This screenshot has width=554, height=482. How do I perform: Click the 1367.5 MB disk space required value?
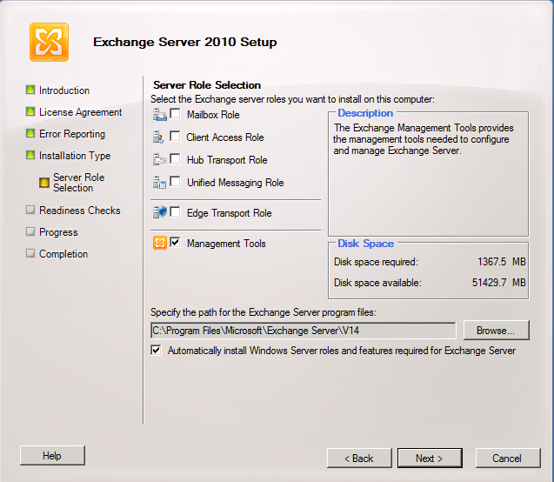pos(502,262)
